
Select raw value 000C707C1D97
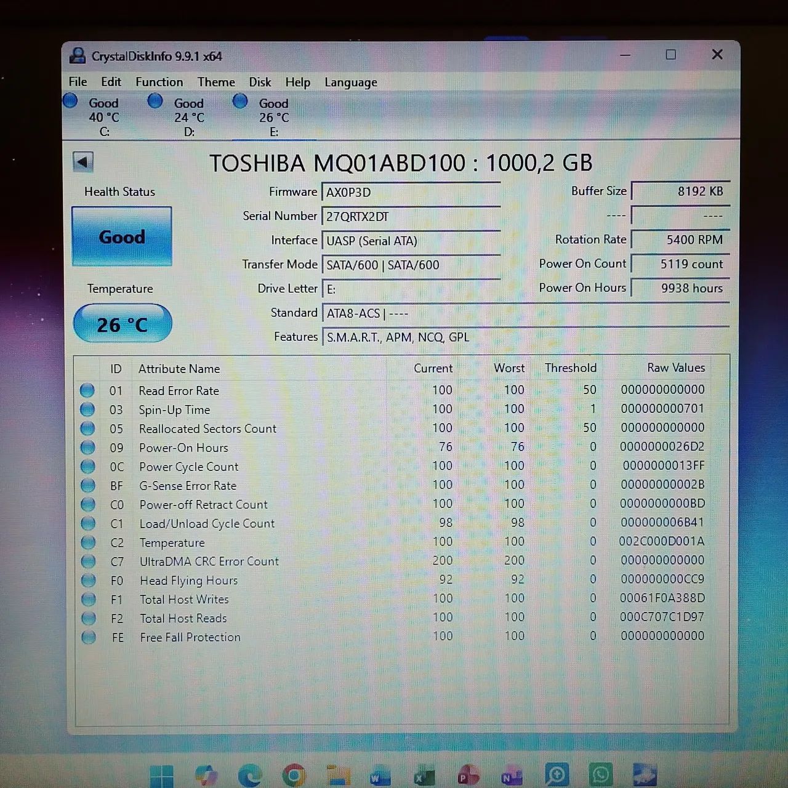(662, 617)
